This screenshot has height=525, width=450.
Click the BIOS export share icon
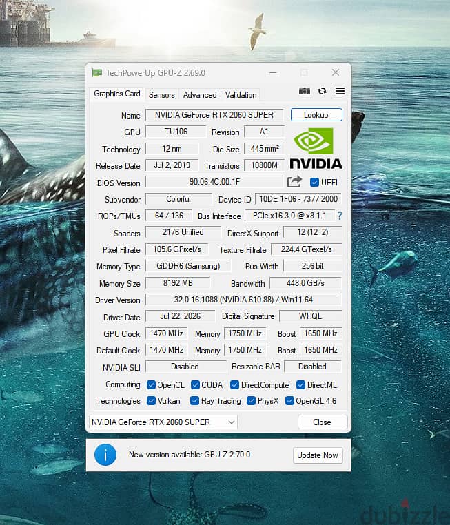[294, 182]
